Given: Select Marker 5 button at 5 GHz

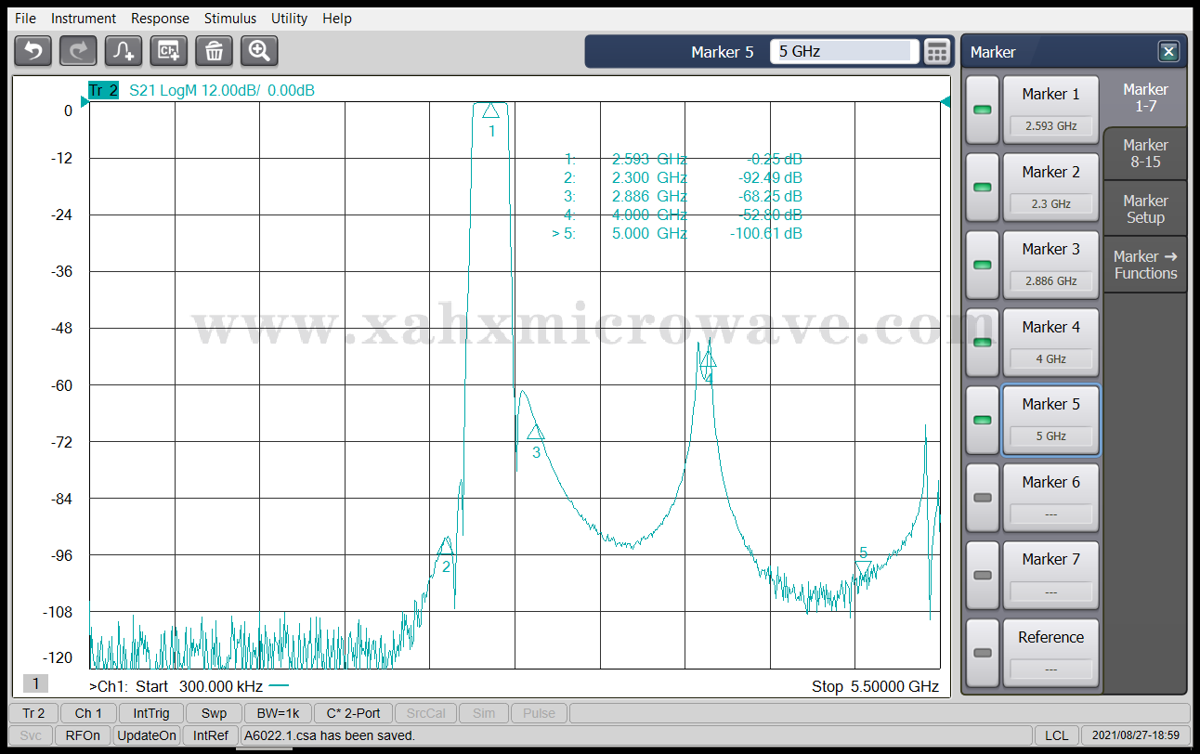Looking at the screenshot, I should 1050,420.
